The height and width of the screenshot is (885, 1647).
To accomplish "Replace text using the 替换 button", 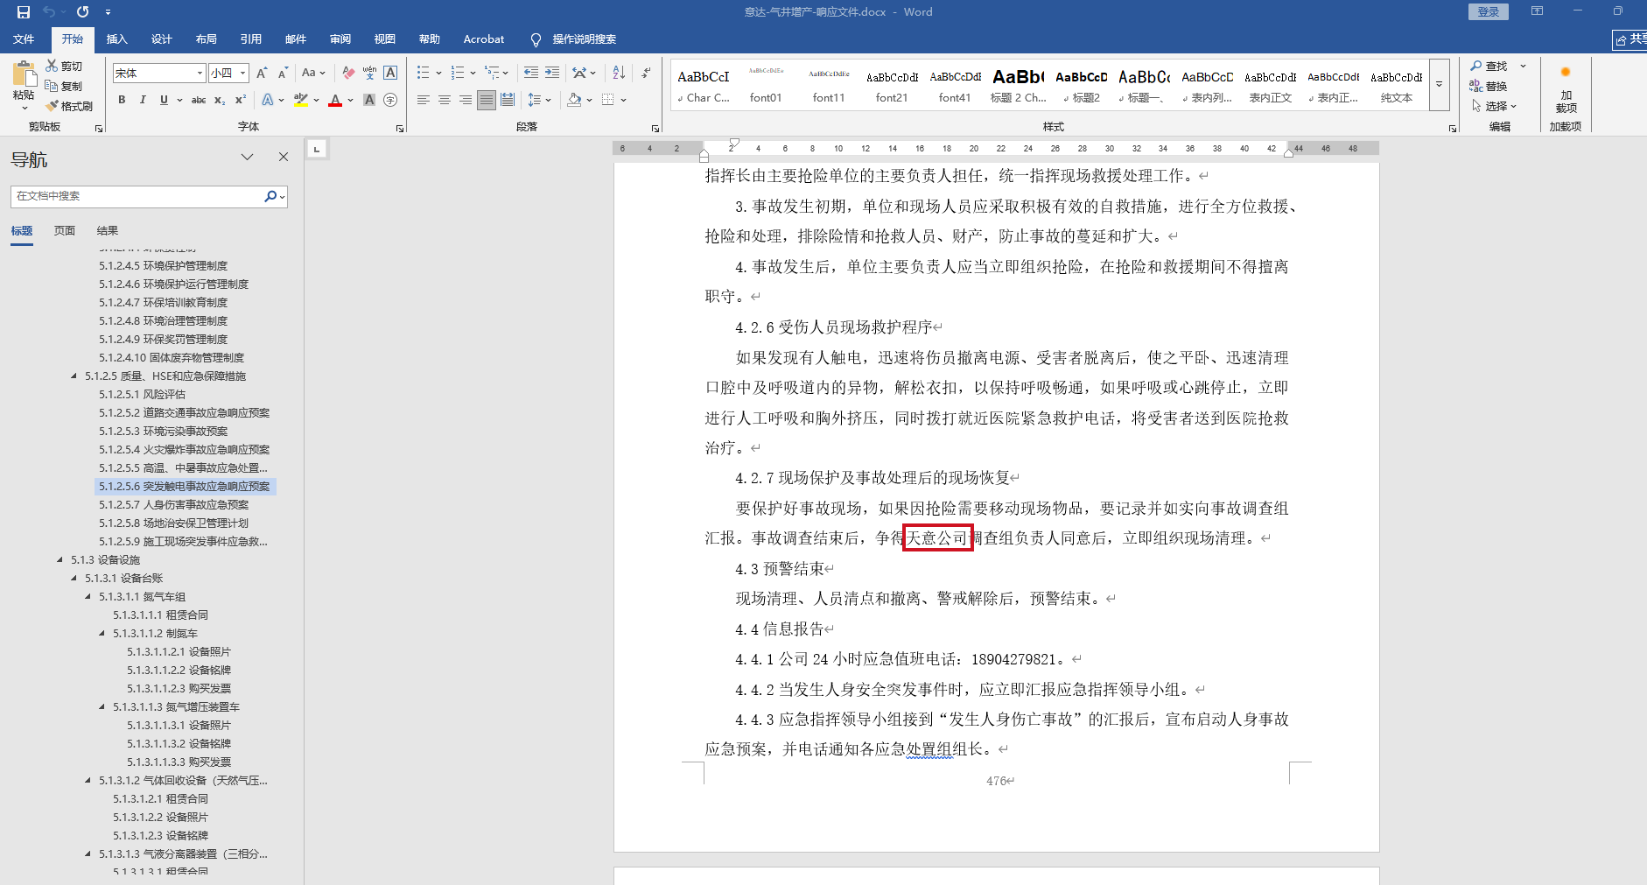I will click(1489, 86).
